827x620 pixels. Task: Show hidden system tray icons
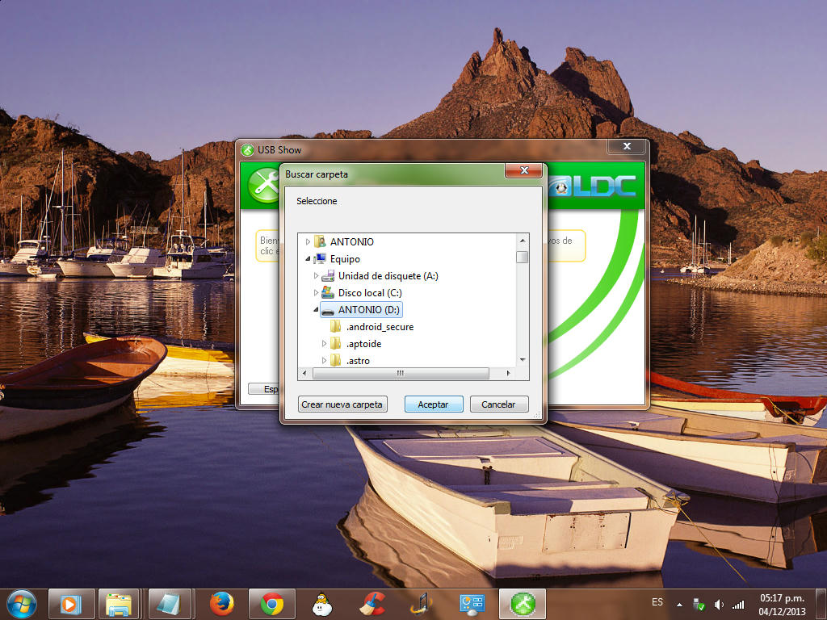tap(679, 605)
